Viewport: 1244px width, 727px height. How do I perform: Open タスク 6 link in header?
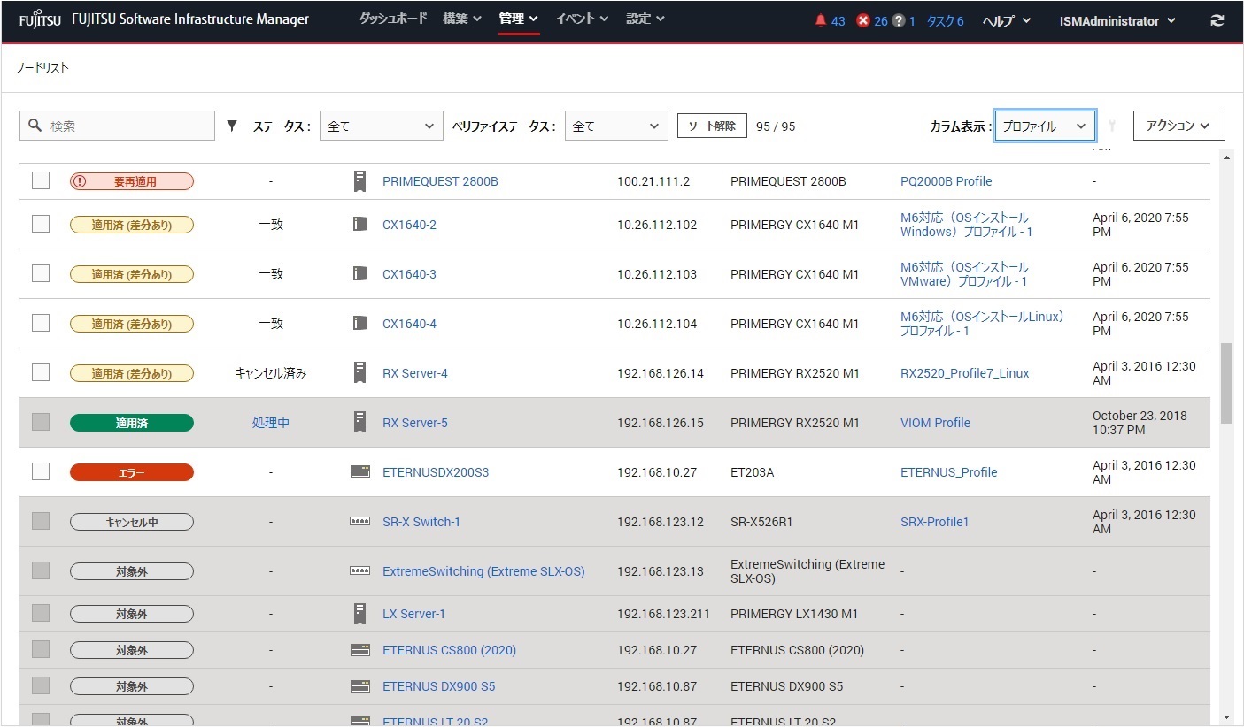coord(945,21)
